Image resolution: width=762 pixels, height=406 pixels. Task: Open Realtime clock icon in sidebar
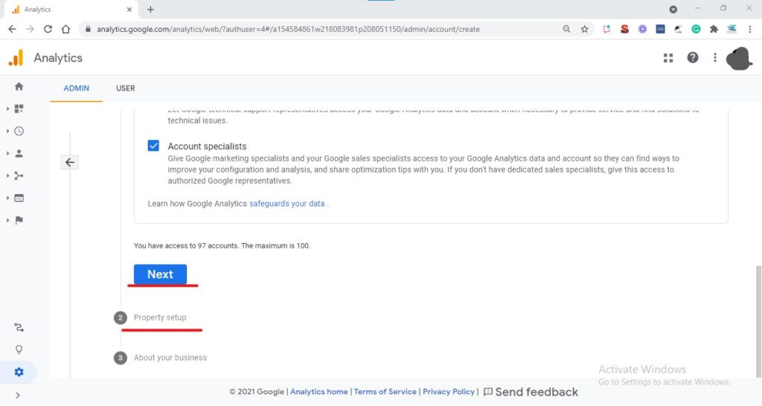pos(19,131)
